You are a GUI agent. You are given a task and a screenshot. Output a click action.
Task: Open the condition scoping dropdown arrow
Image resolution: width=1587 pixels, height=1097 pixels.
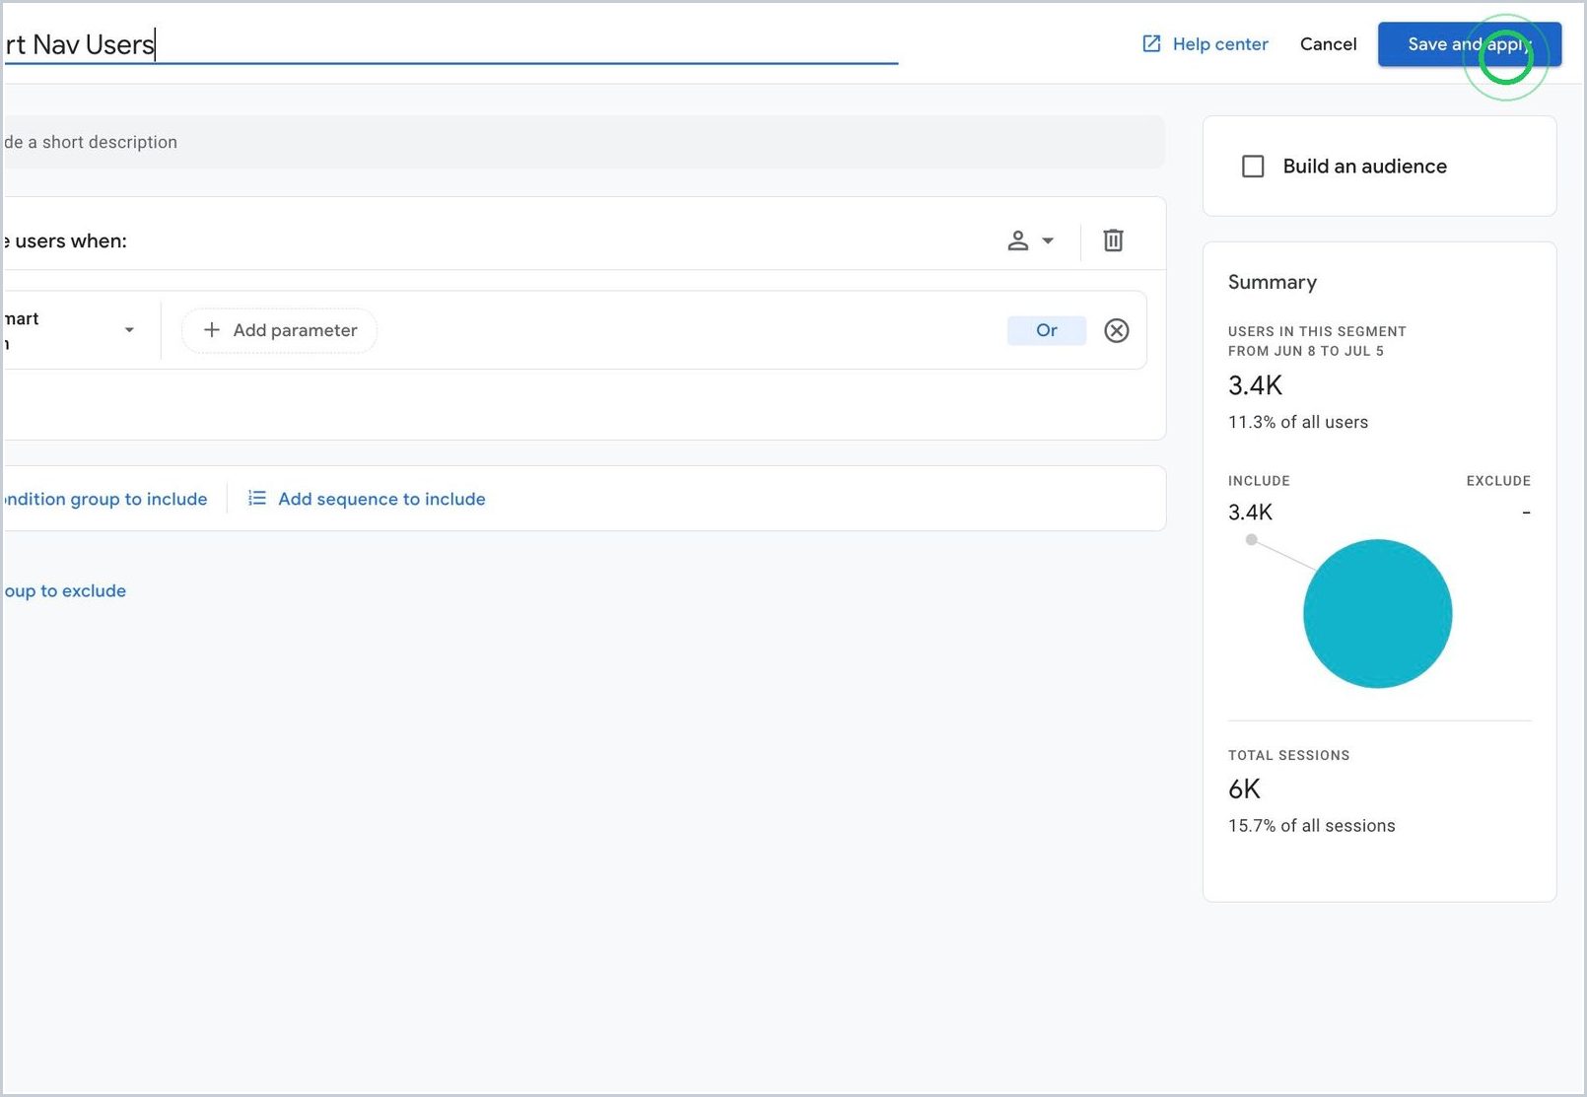(x=1048, y=240)
